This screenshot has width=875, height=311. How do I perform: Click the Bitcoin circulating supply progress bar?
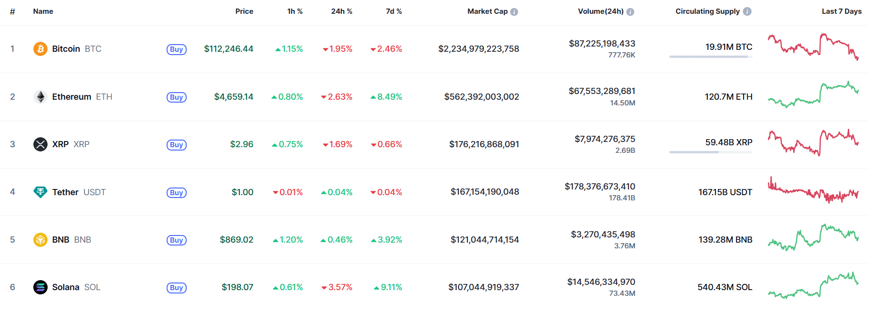point(710,57)
